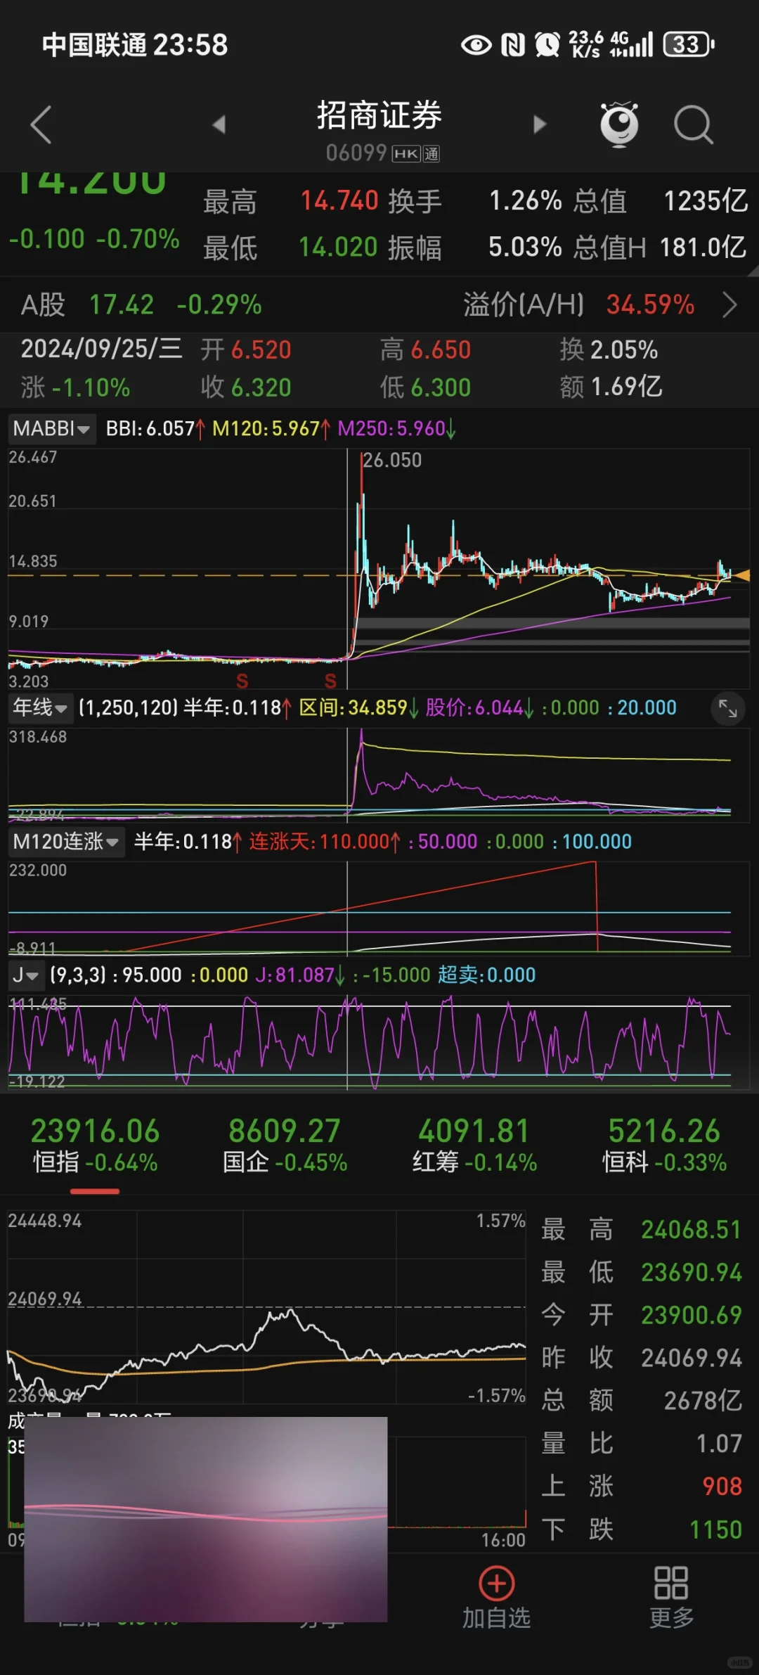Open the M120连涨 indicator dropdown
Viewport: 759px width, 1675px height.
coord(66,842)
